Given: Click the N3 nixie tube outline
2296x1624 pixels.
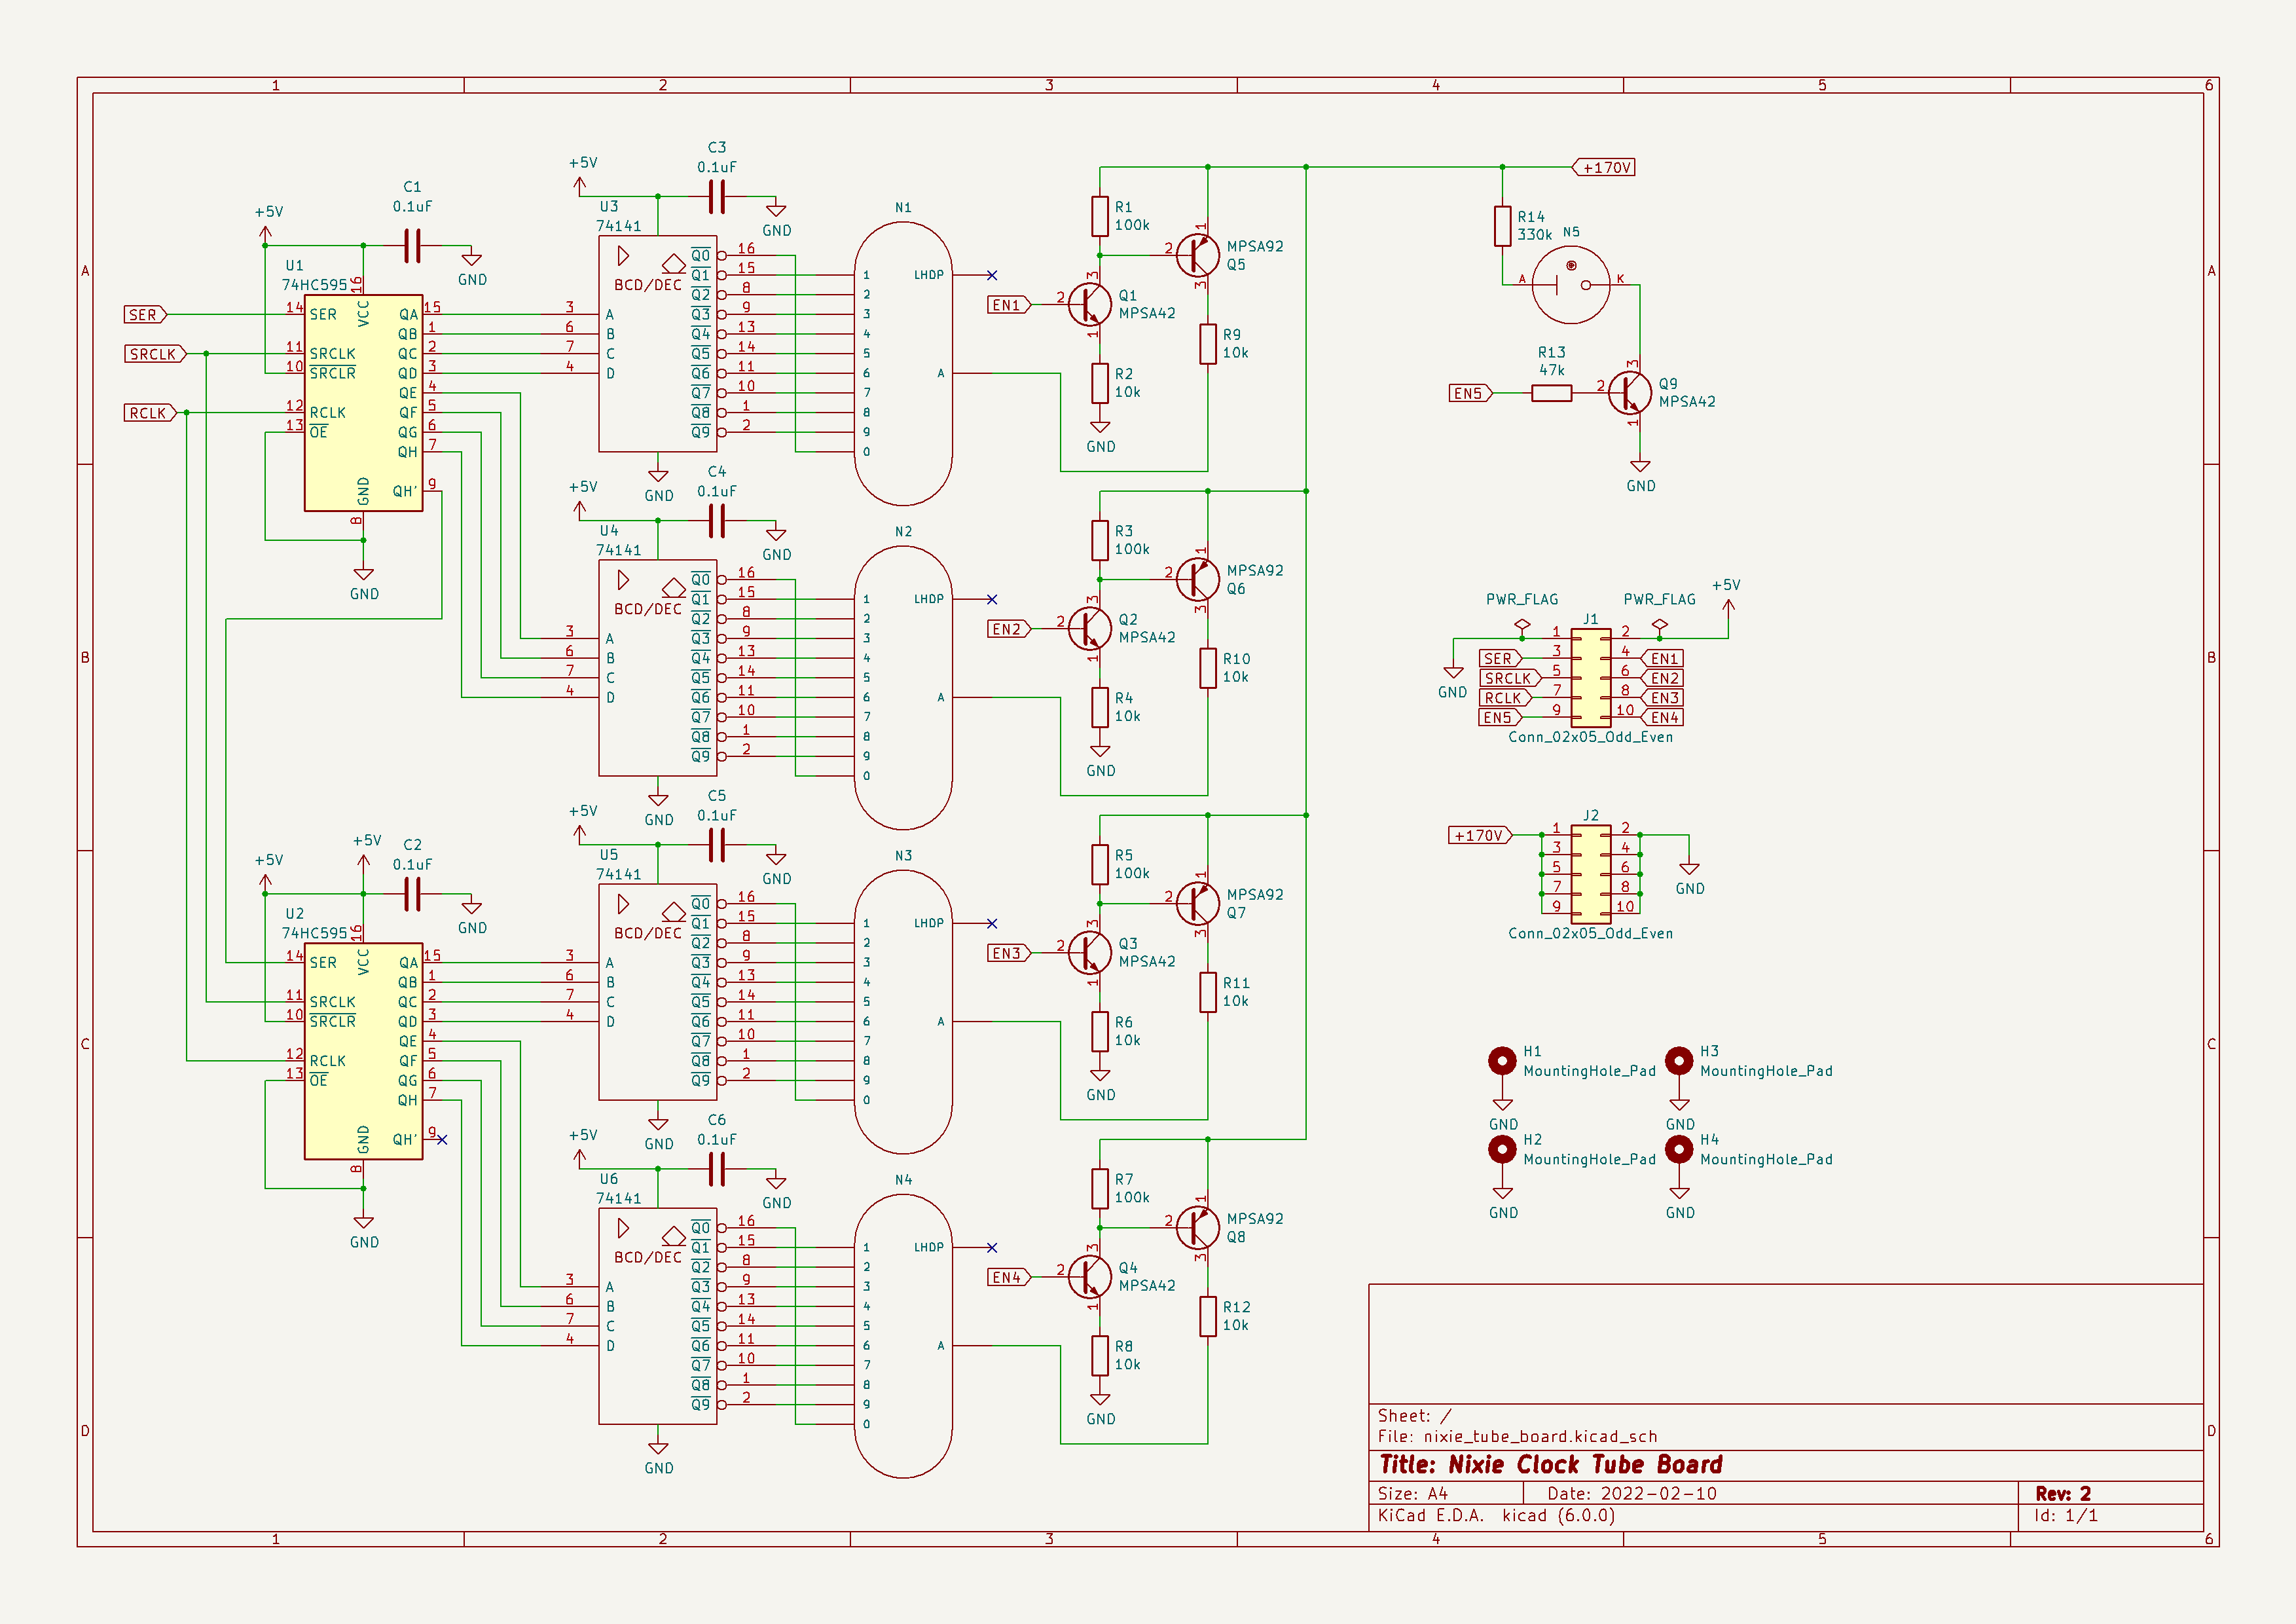Looking at the screenshot, I should pyautogui.click(x=903, y=1010).
